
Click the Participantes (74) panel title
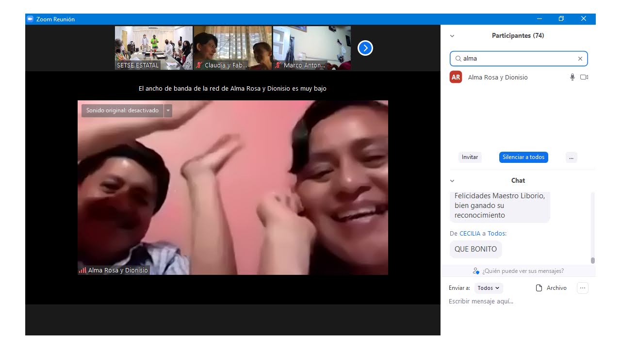pos(518,36)
